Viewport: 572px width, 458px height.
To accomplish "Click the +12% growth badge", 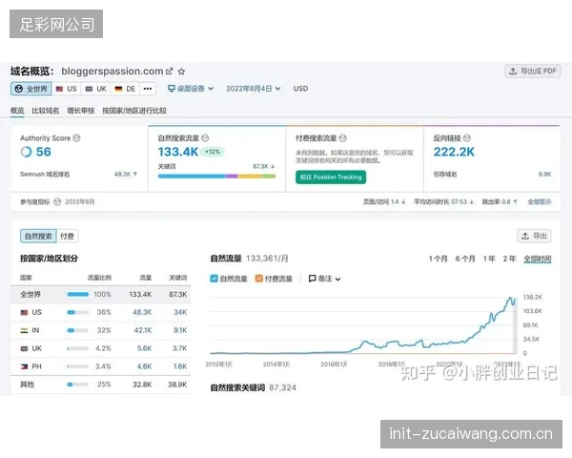I will click(x=213, y=152).
